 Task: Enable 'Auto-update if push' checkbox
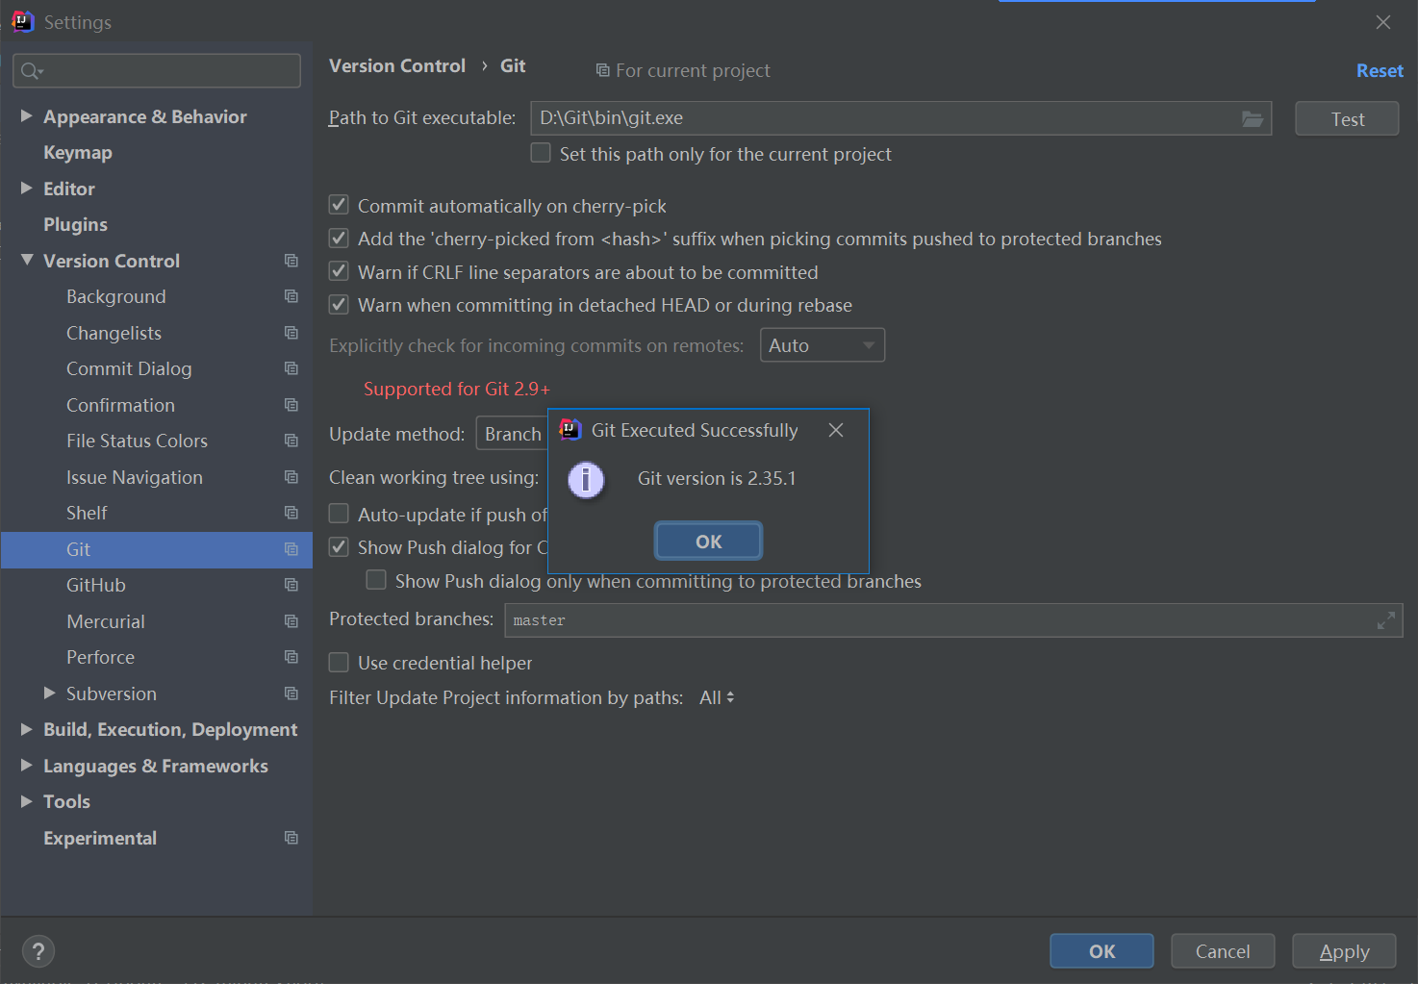click(339, 514)
